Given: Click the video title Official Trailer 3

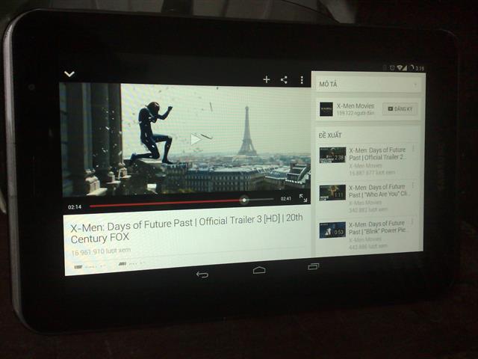Looking at the screenshot, I should [187, 229].
